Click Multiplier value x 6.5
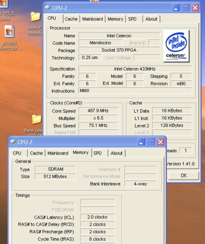The image size is (205, 244). pyautogui.click(x=98, y=118)
